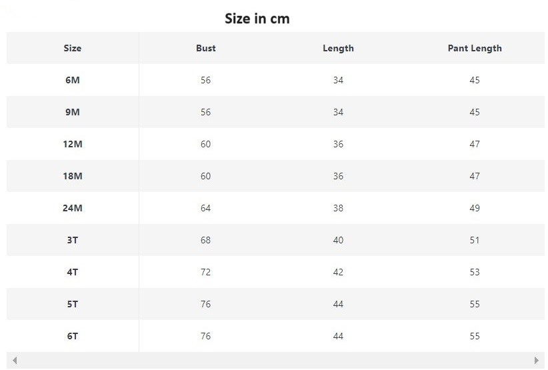
Task: Click the Size column header
Action: pyautogui.click(x=73, y=48)
